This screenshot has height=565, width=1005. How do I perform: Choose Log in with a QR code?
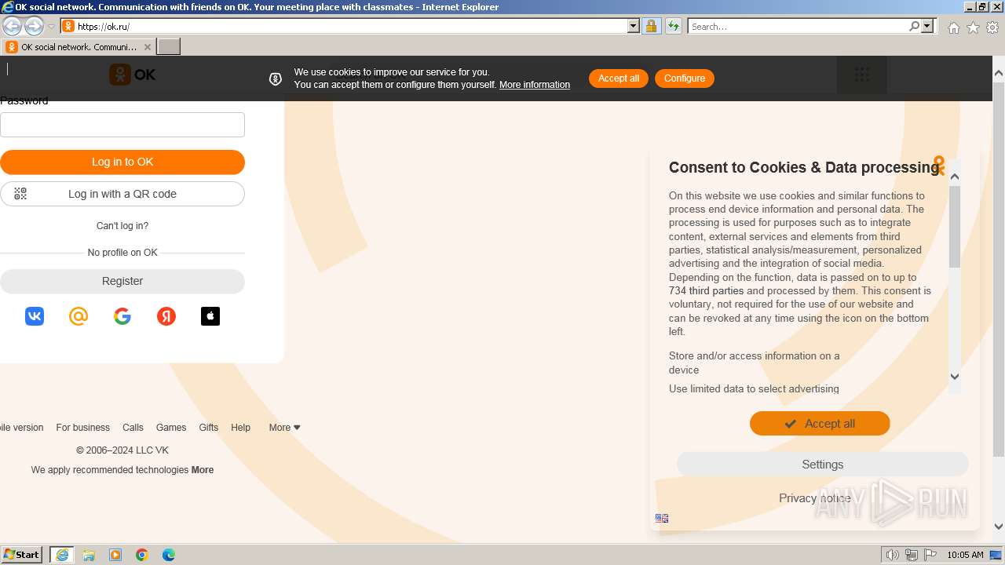pyautogui.click(x=122, y=194)
